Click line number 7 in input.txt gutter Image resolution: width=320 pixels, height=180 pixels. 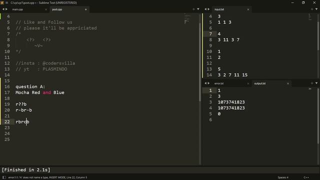tap(210, 34)
